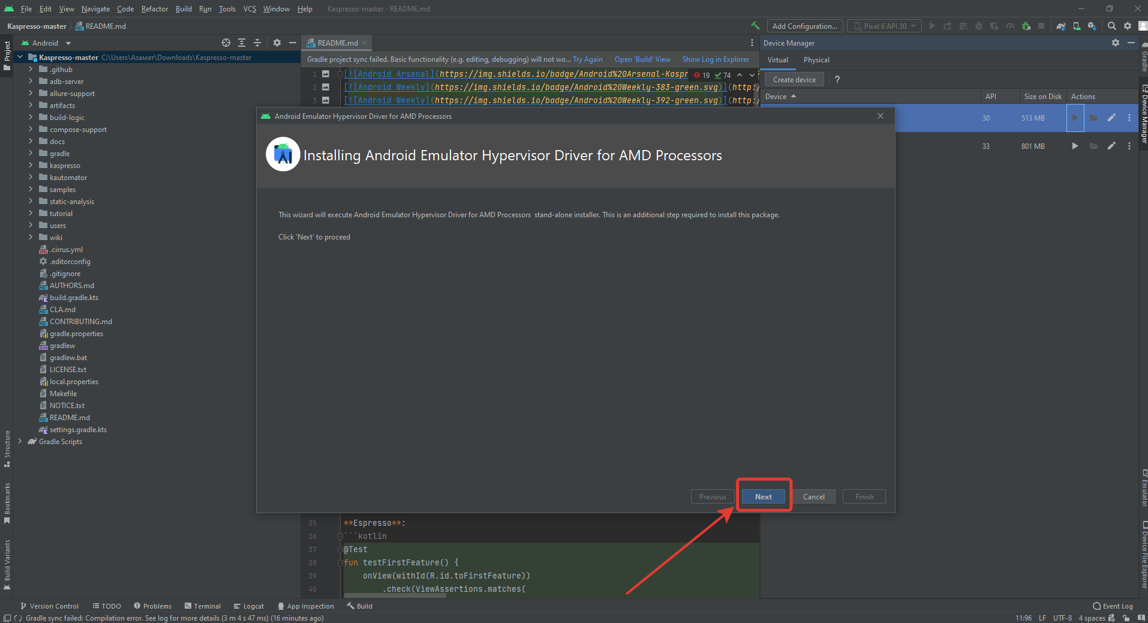
Task: Click Expand All icon in Project panel
Action: click(242, 43)
